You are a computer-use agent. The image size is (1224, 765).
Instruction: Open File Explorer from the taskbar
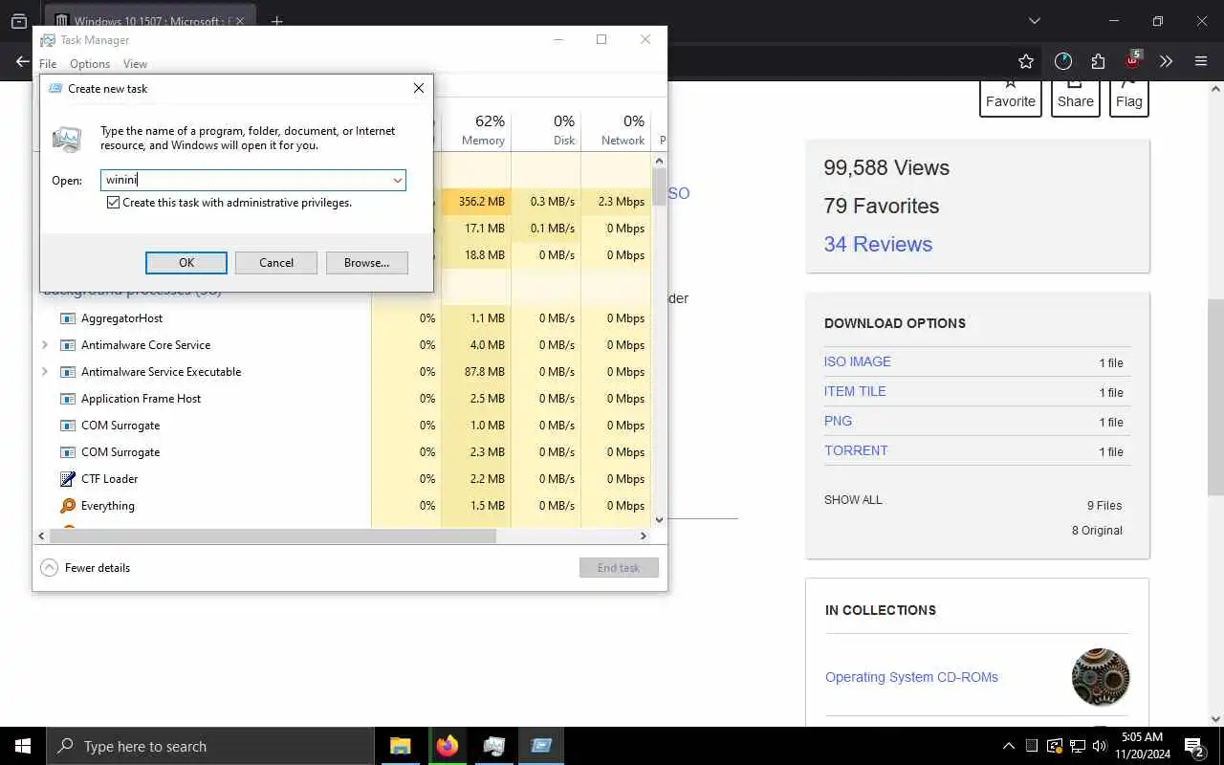pyautogui.click(x=401, y=746)
